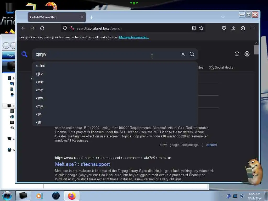Open the Recycle Bin desktop icon
The width and height of the screenshot is (268, 201).
[8, 10]
